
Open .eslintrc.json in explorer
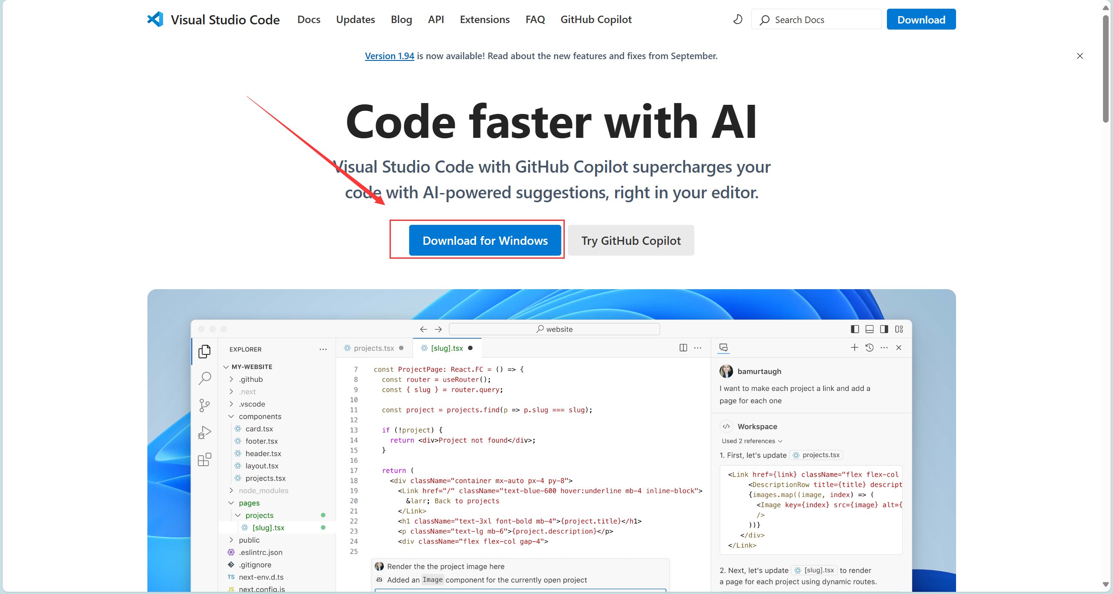pos(260,552)
